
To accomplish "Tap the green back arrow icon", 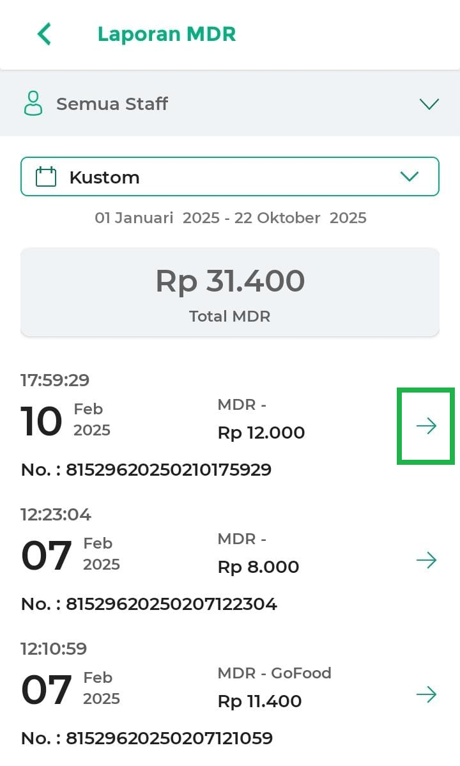I will [44, 34].
